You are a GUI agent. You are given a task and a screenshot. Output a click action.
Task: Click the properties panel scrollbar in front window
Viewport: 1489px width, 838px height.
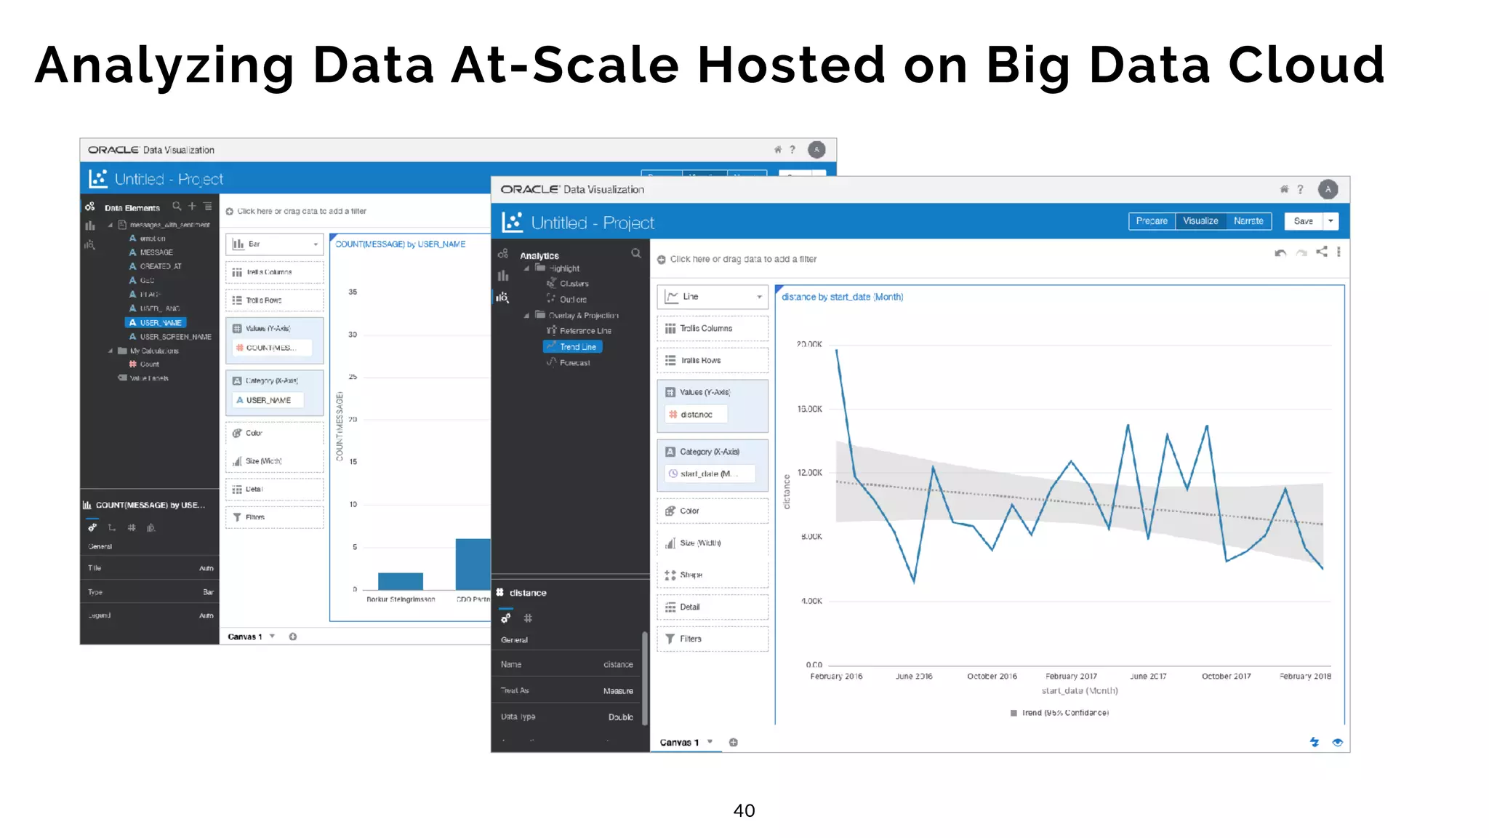pyautogui.click(x=644, y=679)
